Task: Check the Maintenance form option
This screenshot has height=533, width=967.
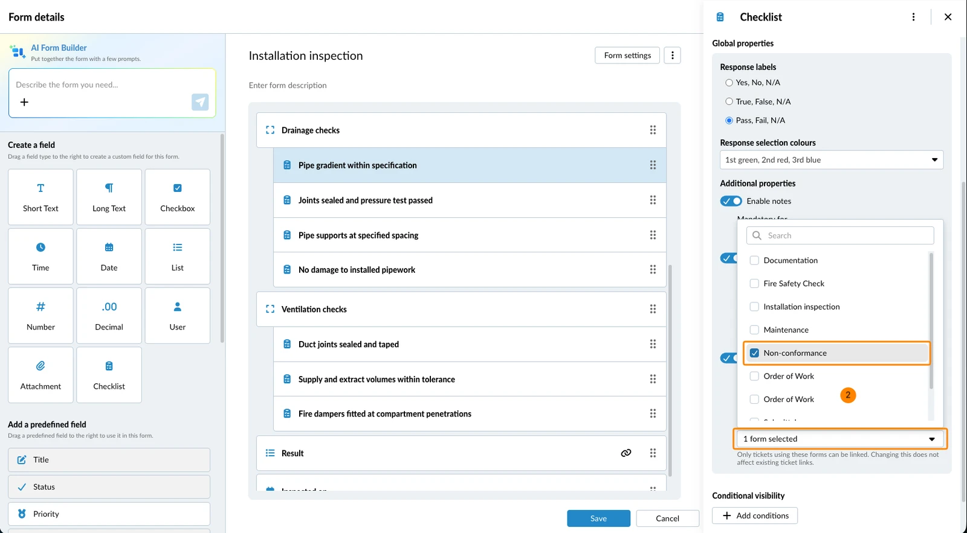Action: click(x=754, y=330)
